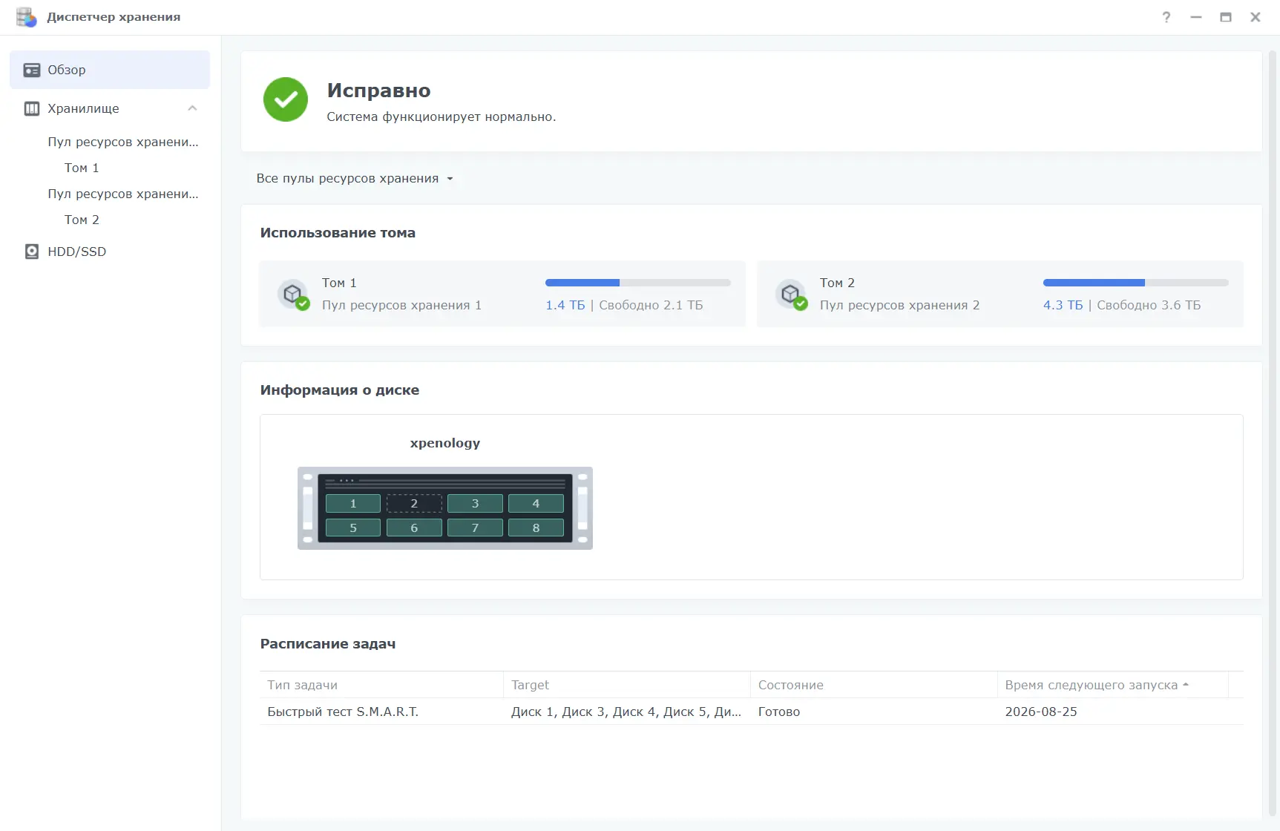1280x831 pixels.
Task: Open the Обзор overview page
Action: click(110, 70)
